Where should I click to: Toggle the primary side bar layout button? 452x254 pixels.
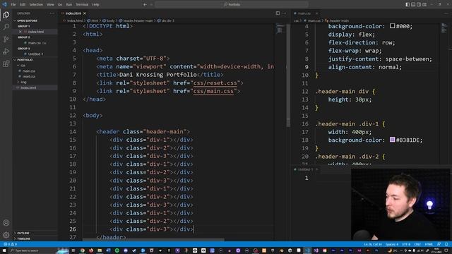tap(408, 5)
